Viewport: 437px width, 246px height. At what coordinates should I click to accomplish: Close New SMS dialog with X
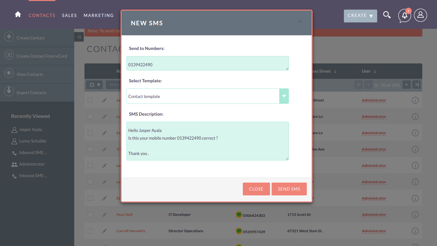click(300, 22)
